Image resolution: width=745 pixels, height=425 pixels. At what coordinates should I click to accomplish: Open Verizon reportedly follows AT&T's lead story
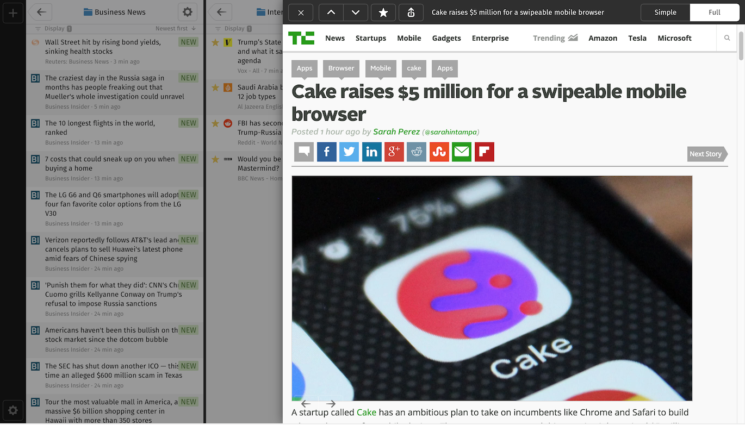click(x=115, y=254)
